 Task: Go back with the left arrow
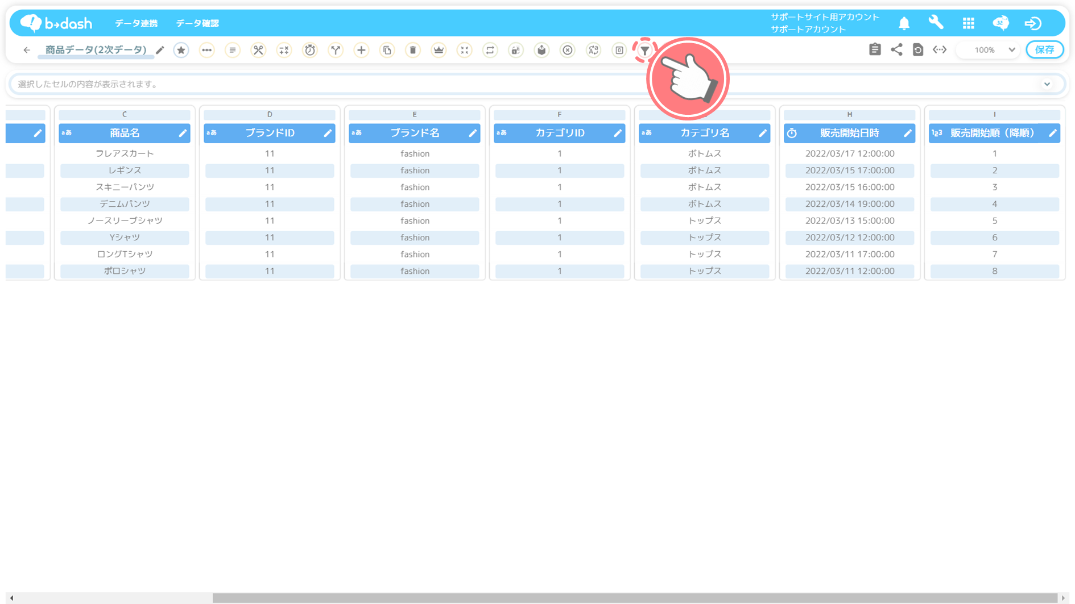pyautogui.click(x=27, y=50)
